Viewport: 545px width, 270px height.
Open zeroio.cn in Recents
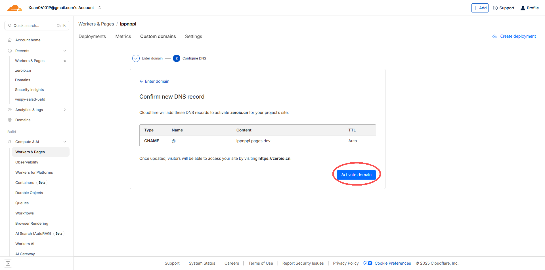click(23, 70)
